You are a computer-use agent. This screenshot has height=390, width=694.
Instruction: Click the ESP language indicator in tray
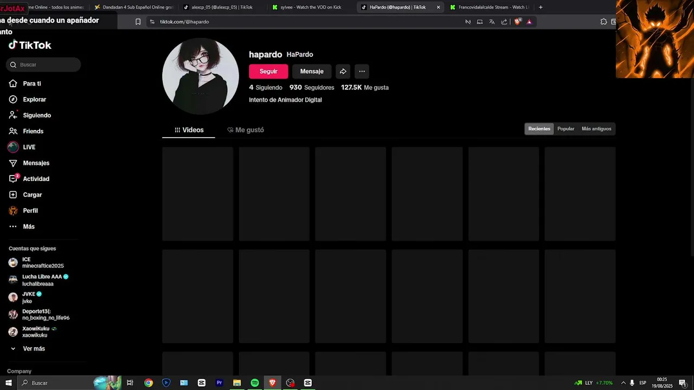[x=642, y=383]
